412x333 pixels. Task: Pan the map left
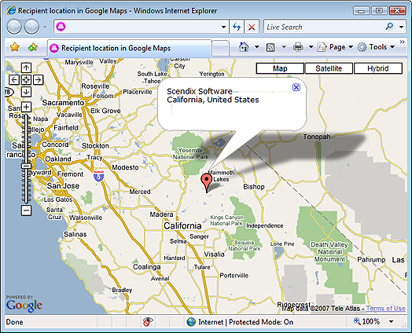[x=14, y=80]
